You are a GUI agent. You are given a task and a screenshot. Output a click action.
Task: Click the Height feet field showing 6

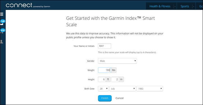coord(102,79)
